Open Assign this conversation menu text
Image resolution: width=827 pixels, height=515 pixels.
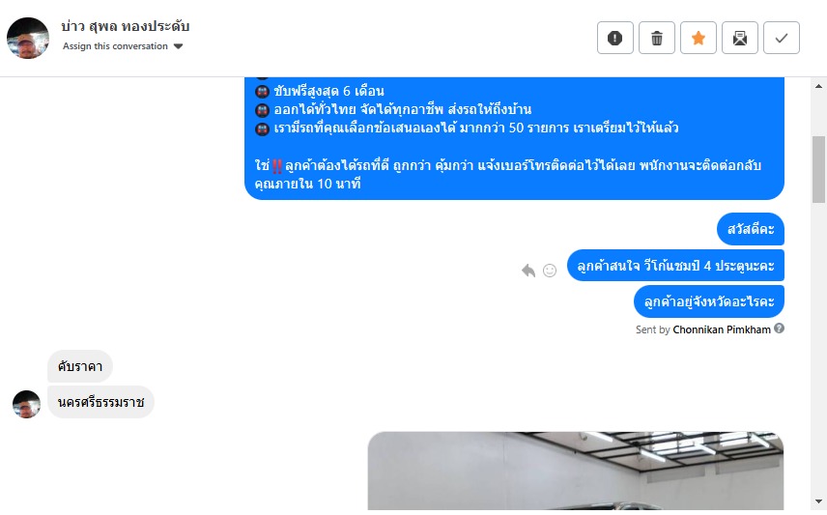point(115,46)
